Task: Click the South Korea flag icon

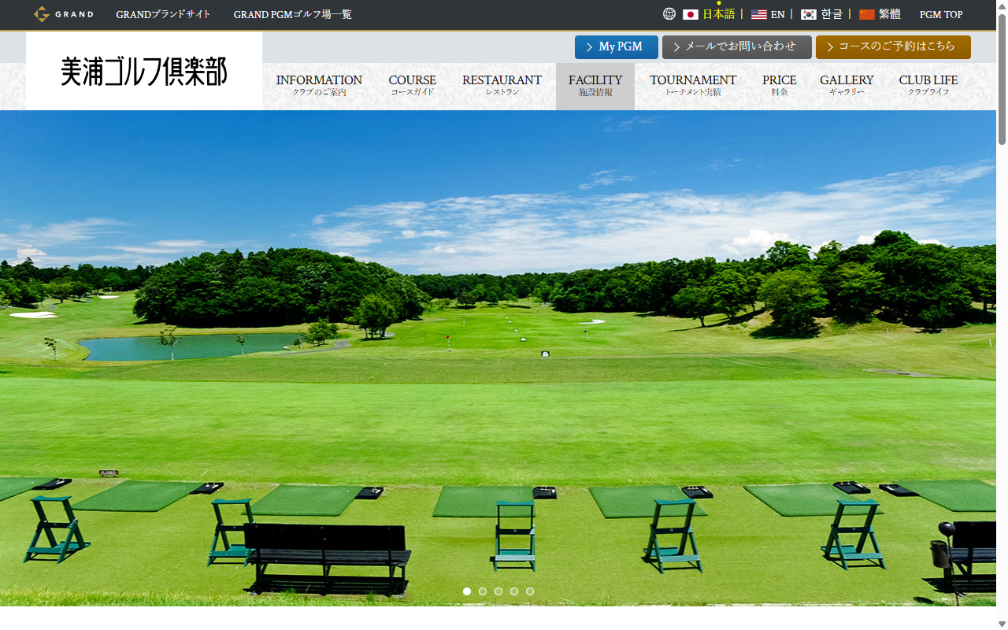Action: (x=809, y=14)
